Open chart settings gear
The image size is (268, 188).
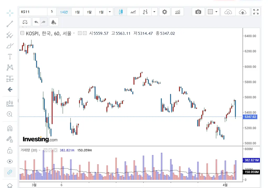click(165, 12)
